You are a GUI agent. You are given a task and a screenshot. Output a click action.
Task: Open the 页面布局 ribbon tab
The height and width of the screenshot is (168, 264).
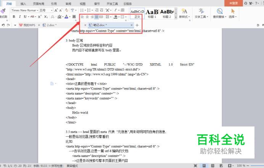pos(39,4)
